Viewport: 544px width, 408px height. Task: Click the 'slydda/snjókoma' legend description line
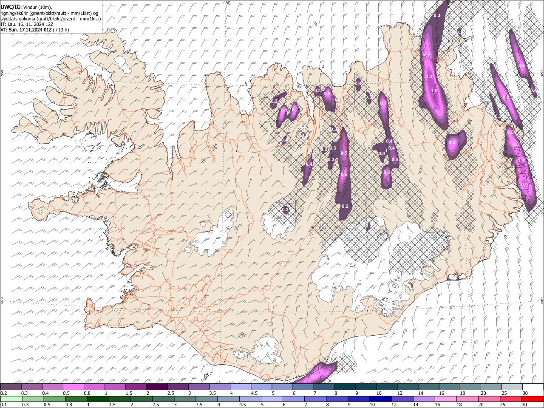click(x=51, y=19)
